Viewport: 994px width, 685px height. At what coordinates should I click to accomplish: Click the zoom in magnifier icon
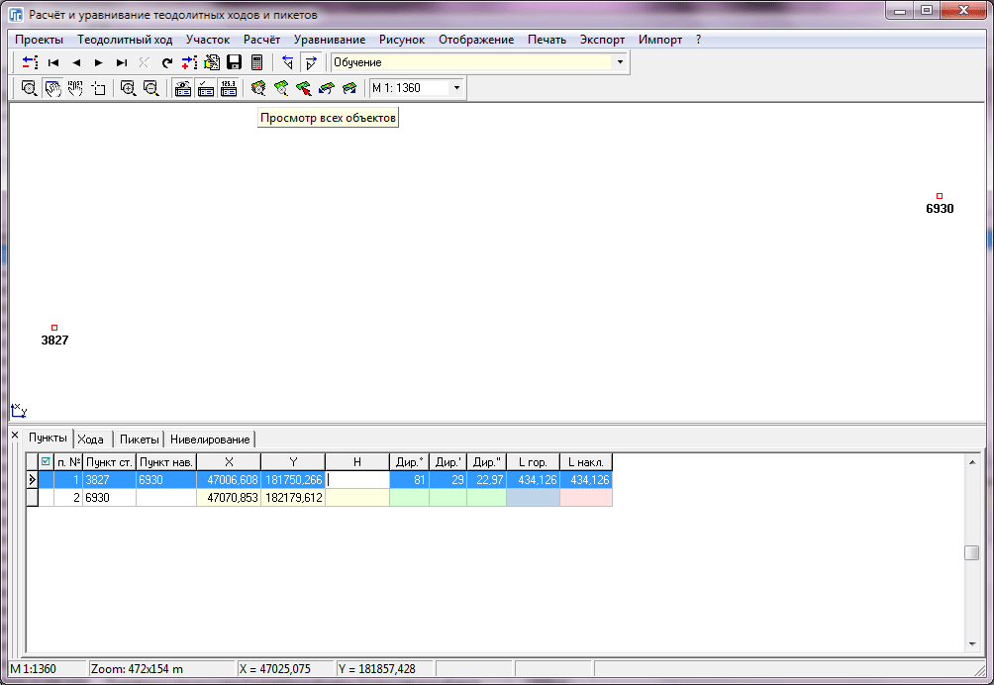[x=128, y=88]
